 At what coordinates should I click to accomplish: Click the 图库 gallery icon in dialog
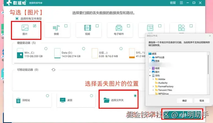[x=153, y=61]
